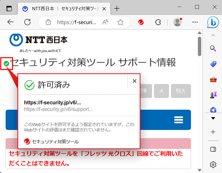Open the browser Extensions puzzle icon
The height and width of the screenshot is (173, 222).
158,22
